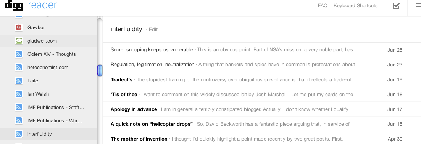This screenshot has width=421, height=144.
Task: Select IMF Publications - Wor… feed
Action: (x=48, y=121)
